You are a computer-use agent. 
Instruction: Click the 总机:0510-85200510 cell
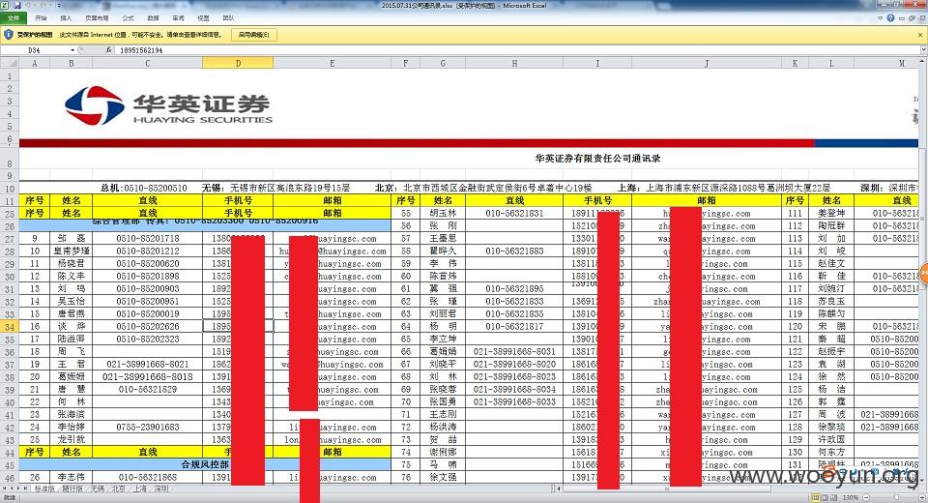144,188
